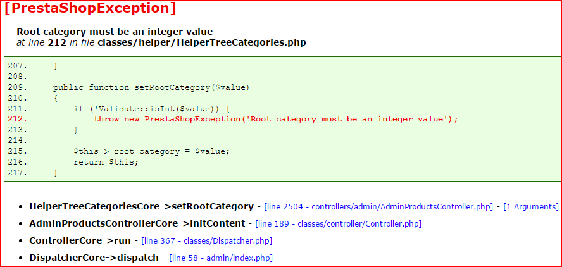
Task: Open the classes/controller/Controller.php line 189 link
Action: (x=339, y=224)
